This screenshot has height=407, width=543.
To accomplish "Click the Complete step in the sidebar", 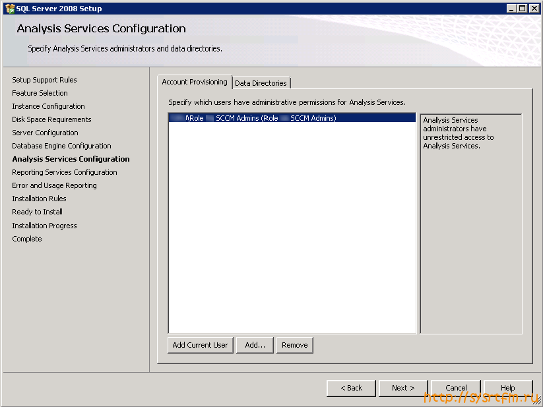I will click(x=27, y=239).
